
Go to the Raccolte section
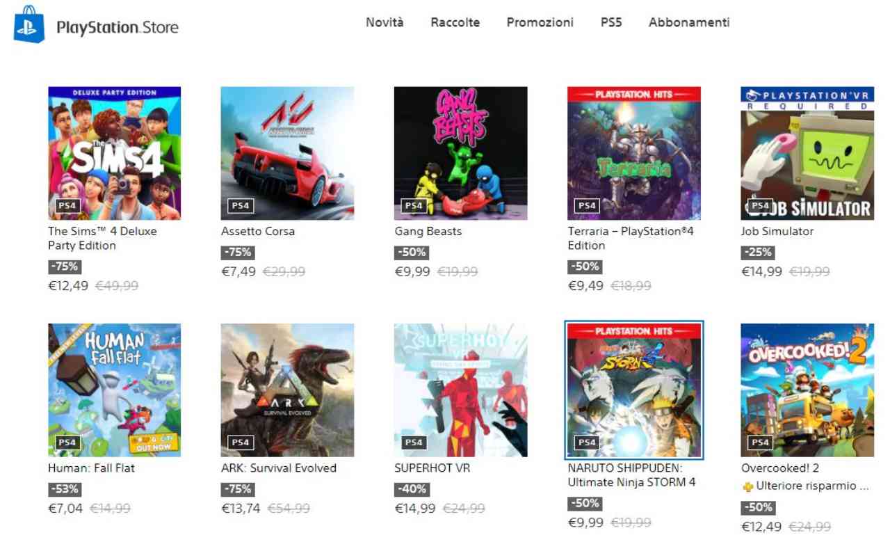click(455, 22)
